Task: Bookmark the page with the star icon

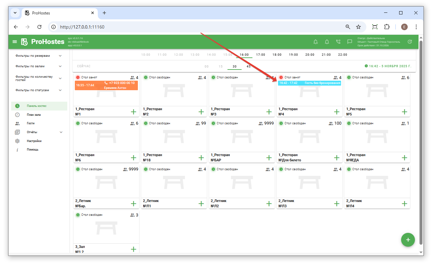Action: pos(358,27)
